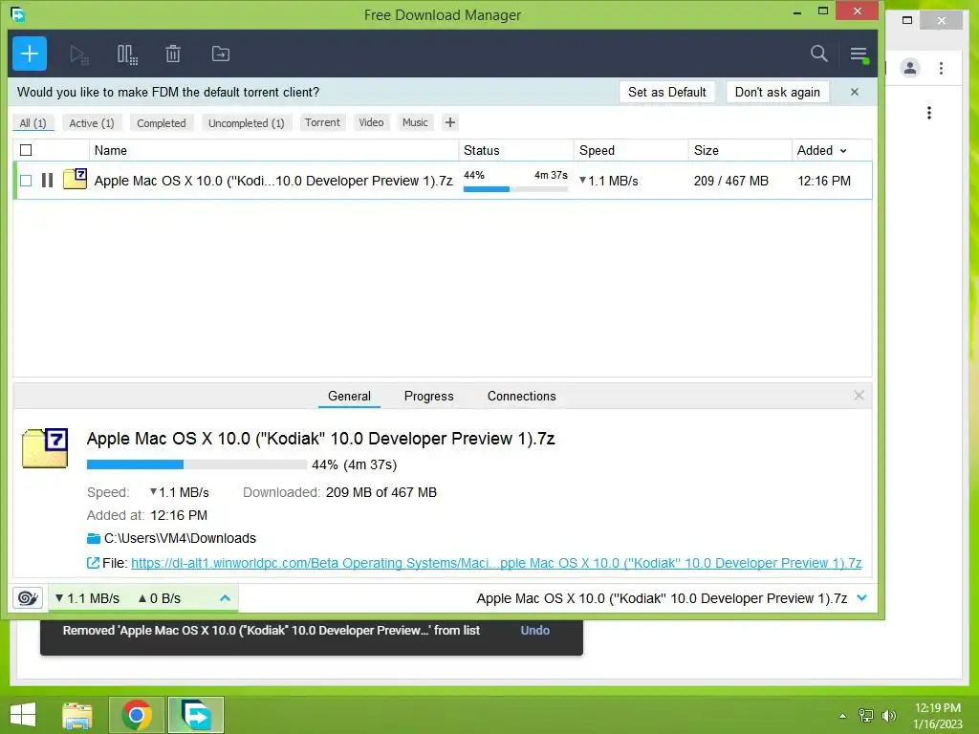Add a new filter tag with plus
979x734 pixels.
pos(450,122)
